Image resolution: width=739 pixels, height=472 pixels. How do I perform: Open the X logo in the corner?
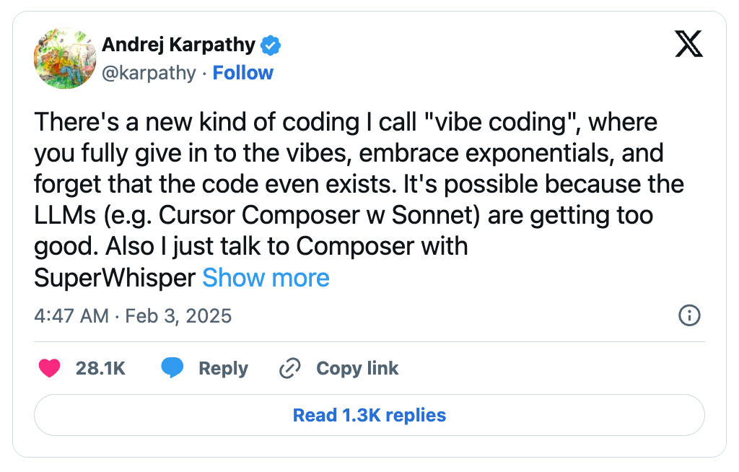688,45
